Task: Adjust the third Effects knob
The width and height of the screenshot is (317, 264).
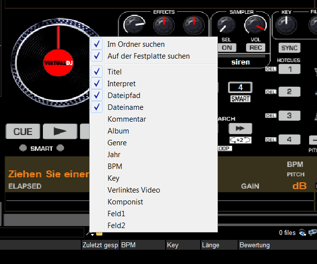Action: point(194,26)
